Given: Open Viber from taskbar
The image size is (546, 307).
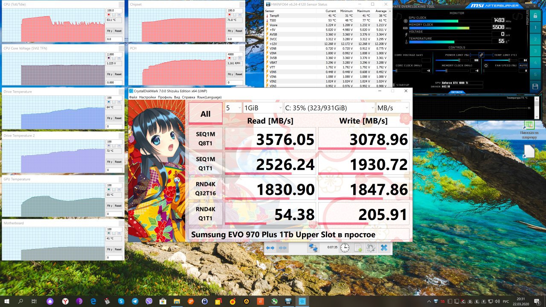Looking at the screenshot, I should [149, 301].
